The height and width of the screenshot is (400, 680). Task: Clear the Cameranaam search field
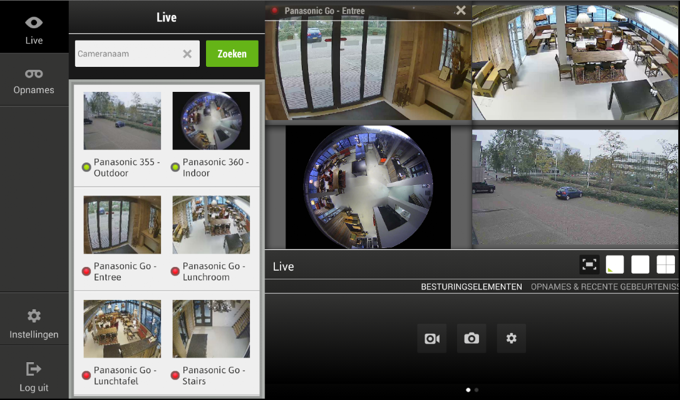point(187,54)
